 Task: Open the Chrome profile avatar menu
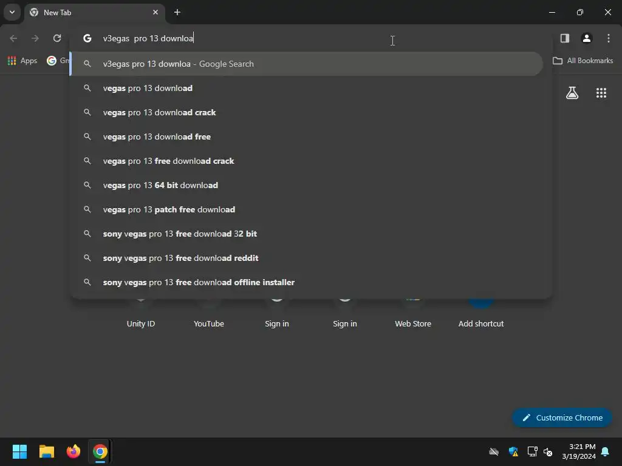point(587,38)
